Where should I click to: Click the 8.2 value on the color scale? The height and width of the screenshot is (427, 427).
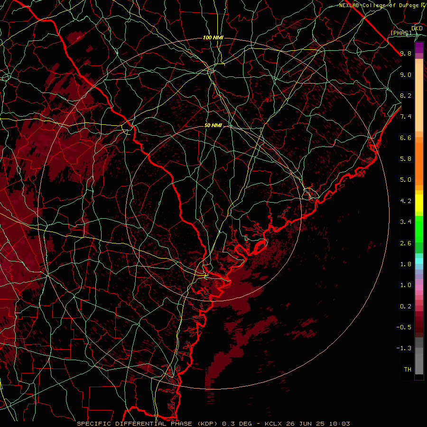(406, 95)
